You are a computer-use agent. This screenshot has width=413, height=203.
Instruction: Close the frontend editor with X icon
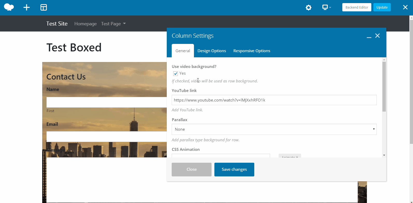click(405, 7)
